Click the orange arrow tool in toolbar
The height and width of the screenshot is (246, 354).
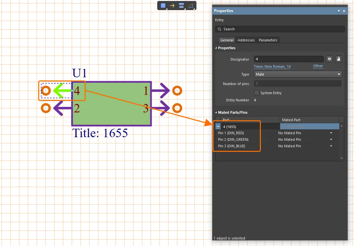click(172, 6)
